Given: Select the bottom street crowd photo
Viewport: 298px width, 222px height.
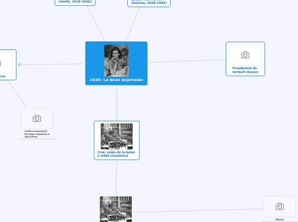Looking at the screenshot, I should (x=115, y=209).
